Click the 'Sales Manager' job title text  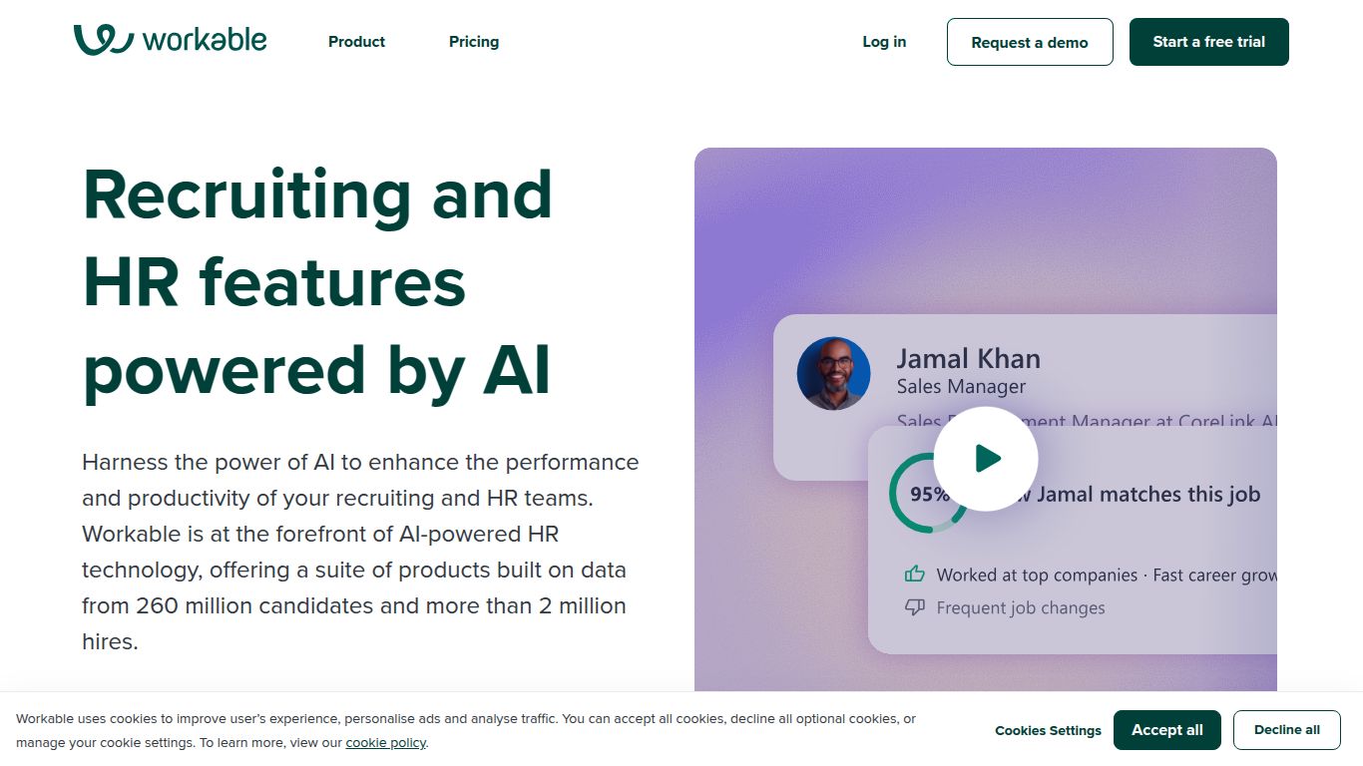coord(962,386)
